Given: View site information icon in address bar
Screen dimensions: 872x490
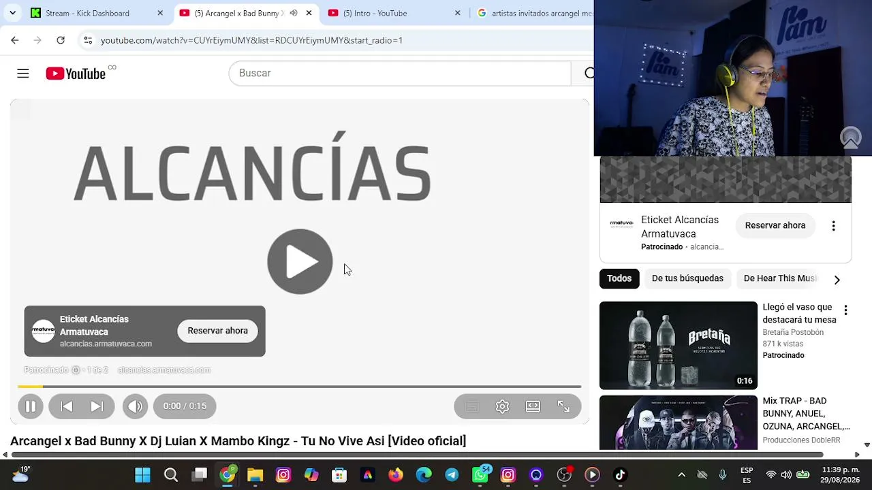Looking at the screenshot, I should pyautogui.click(x=88, y=40).
